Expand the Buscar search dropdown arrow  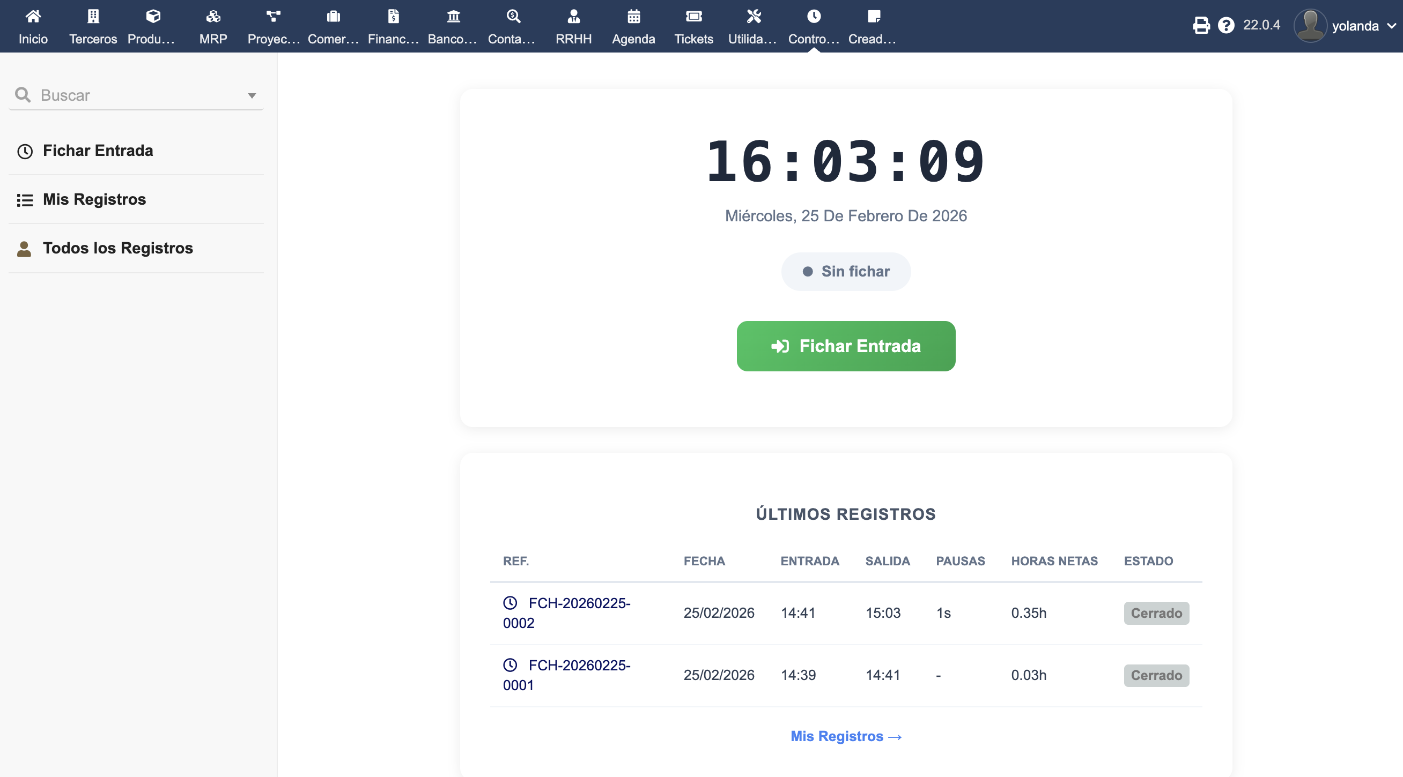pos(252,96)
